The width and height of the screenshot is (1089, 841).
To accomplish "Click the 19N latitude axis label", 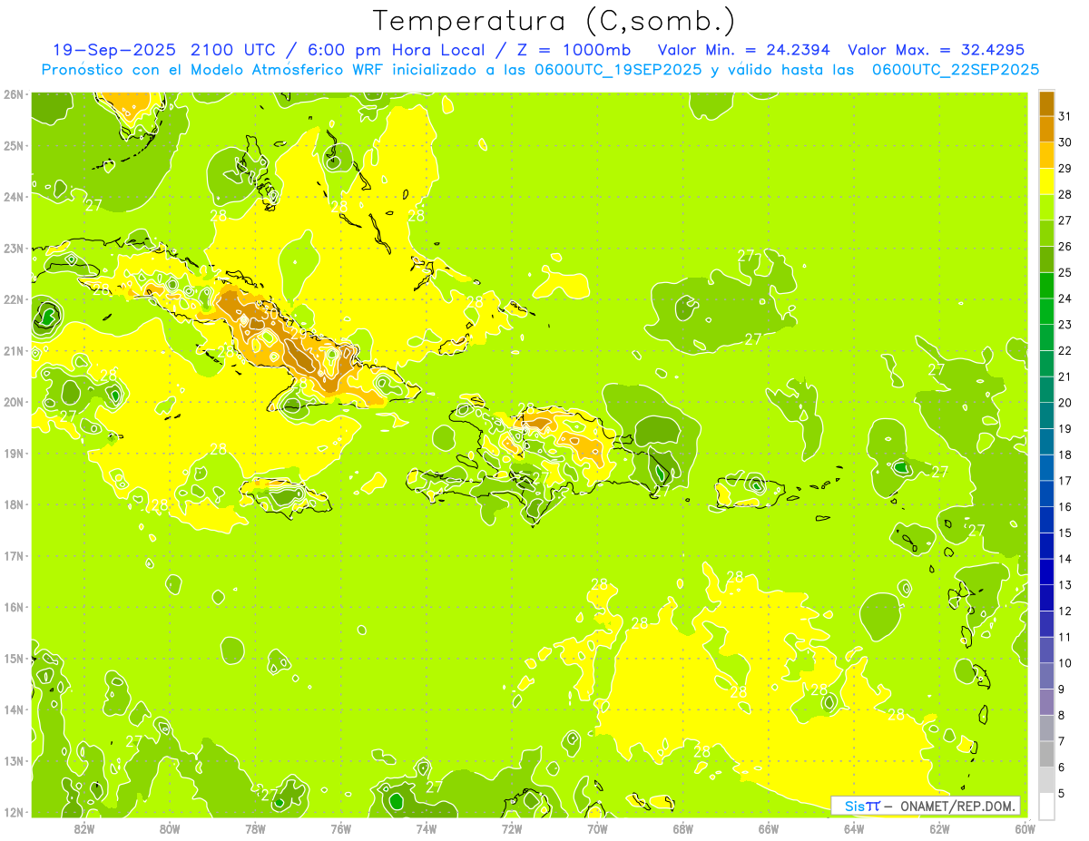I will [x=13, y=453].
